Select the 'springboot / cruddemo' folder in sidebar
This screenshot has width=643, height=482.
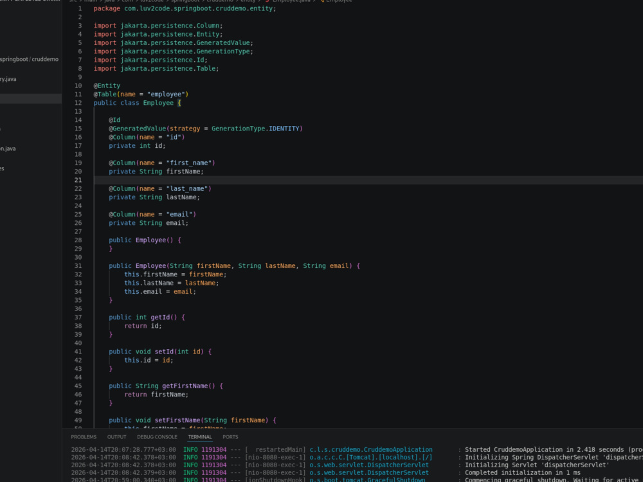(x=29, y=59)
